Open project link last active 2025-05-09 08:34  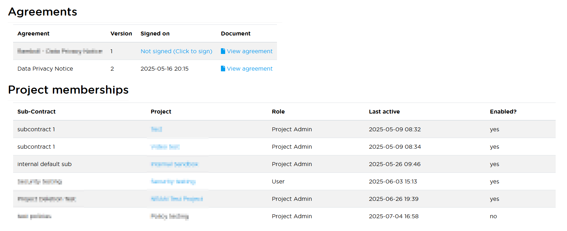[165, 147]
